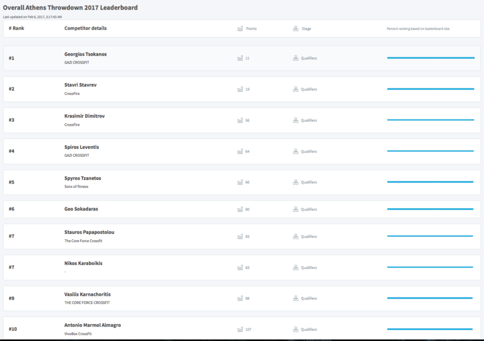Click rank '#5' cell
Image resolution: width=484 pixels, height=341 pixels.
11,182
